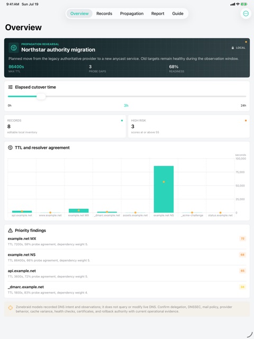
Task: Click the target icon in the disclaimer note
Action: point(11,308)
